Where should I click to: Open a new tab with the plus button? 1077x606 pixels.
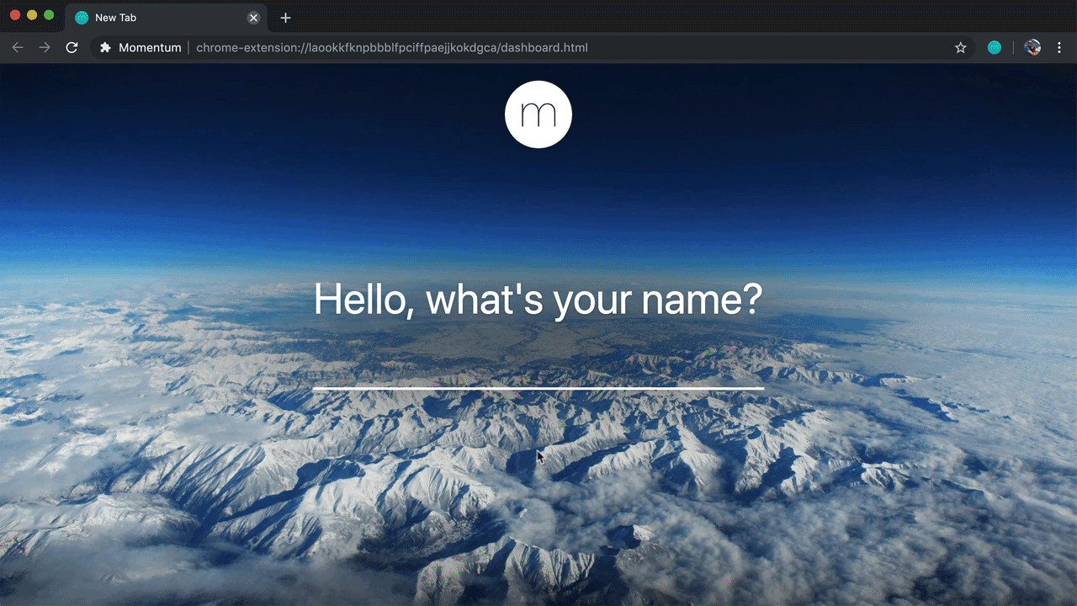285,18
